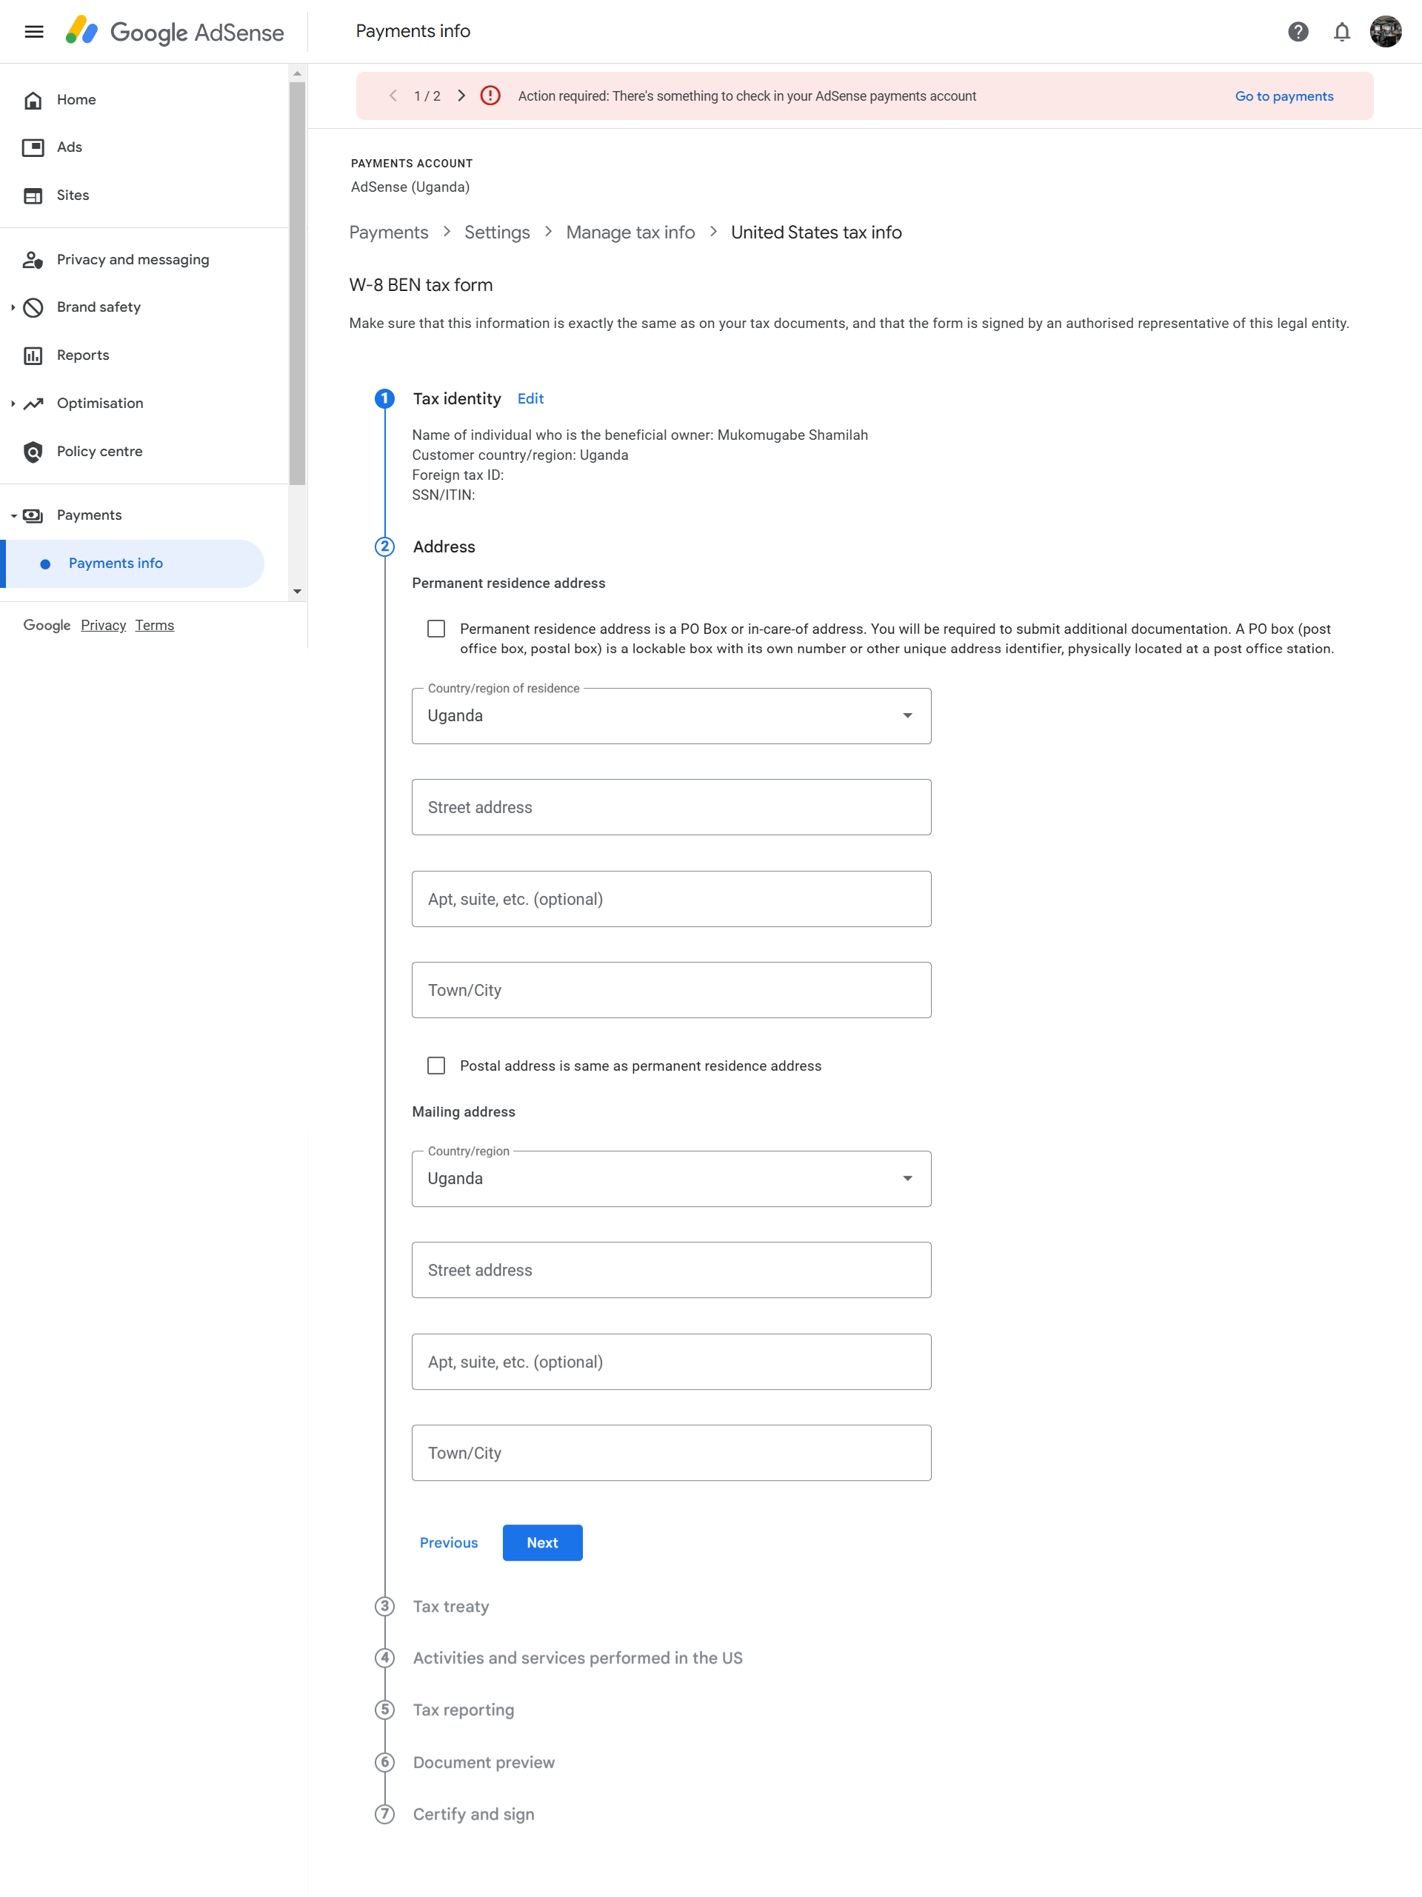1422x1897 pixels.
Task: Focus permanent residence Town/City field
Action: point(672,990)
